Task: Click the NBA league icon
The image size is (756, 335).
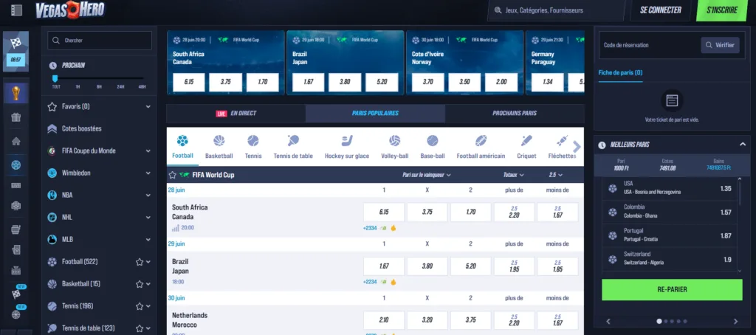Action: [x=52, y=196]
